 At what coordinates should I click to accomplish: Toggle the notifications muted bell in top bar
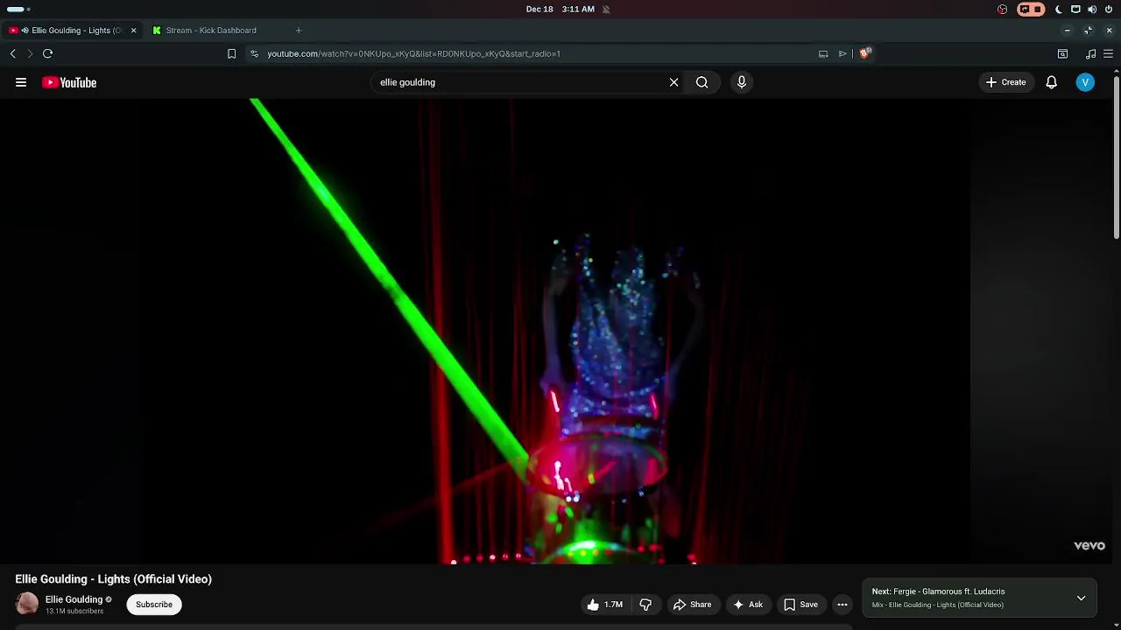[x=606, y=9]
